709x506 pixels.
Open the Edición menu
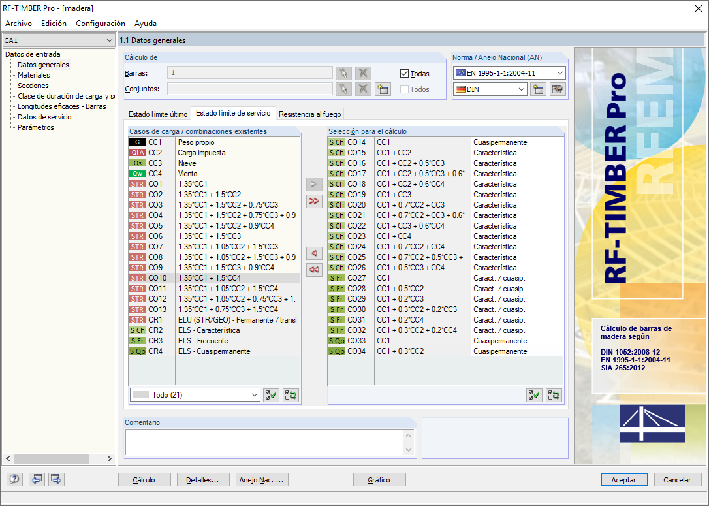coord(54,24)
